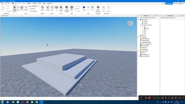The height and width of the screenshot is (104, 185).
Task: Pause the screen recording
Action: 146,98
